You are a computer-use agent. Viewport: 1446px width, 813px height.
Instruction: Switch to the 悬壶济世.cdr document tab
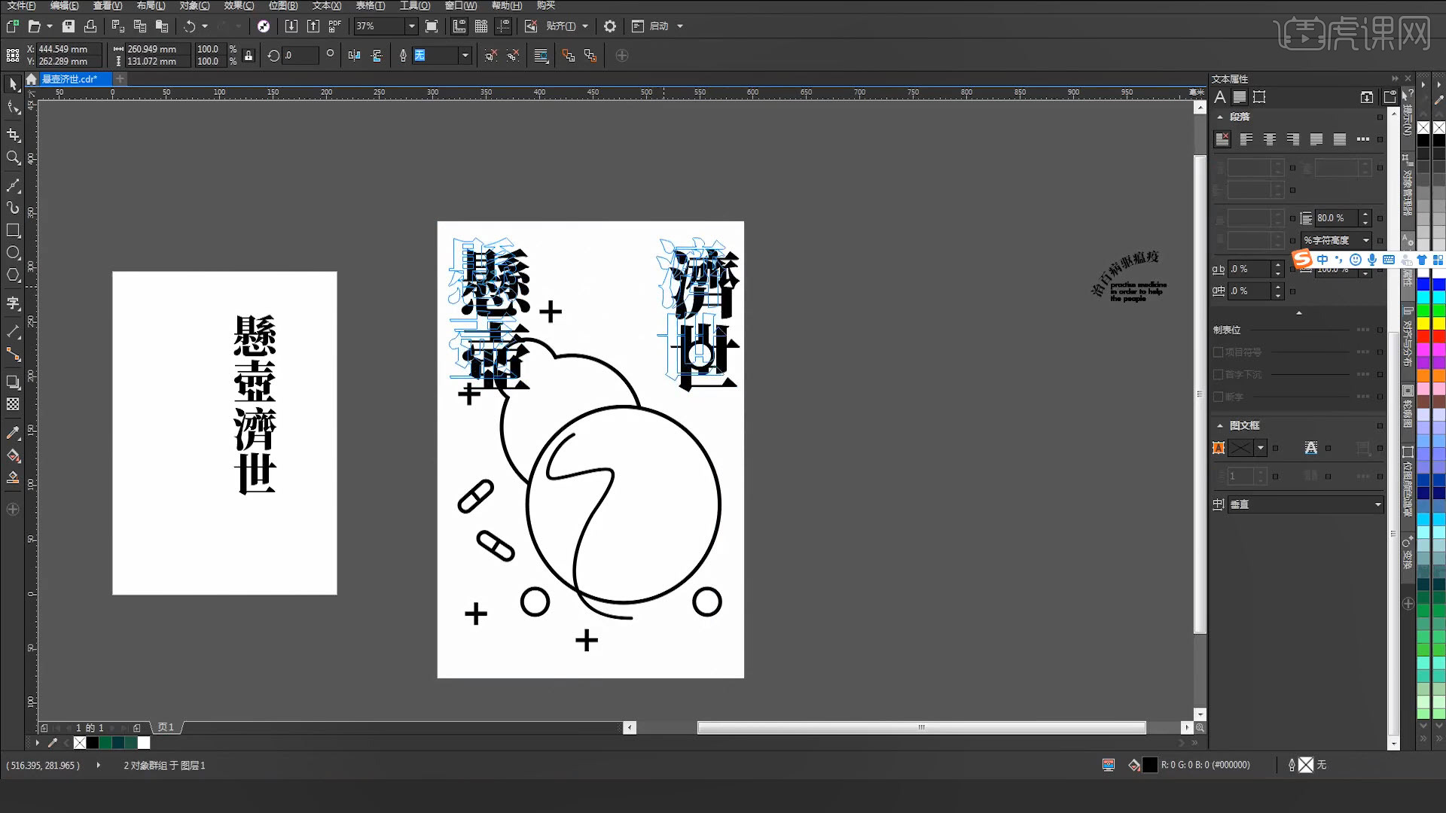69,79
